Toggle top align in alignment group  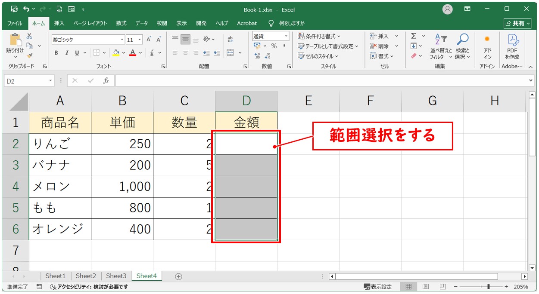pyautogui.click(x=175, y=40)
